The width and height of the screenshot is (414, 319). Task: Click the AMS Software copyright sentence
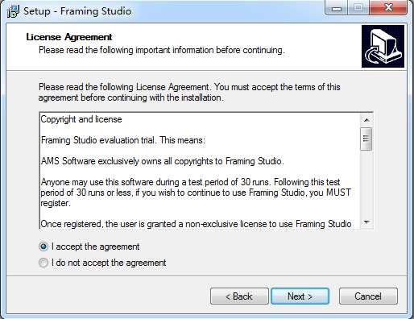click(x=162, y=161)
